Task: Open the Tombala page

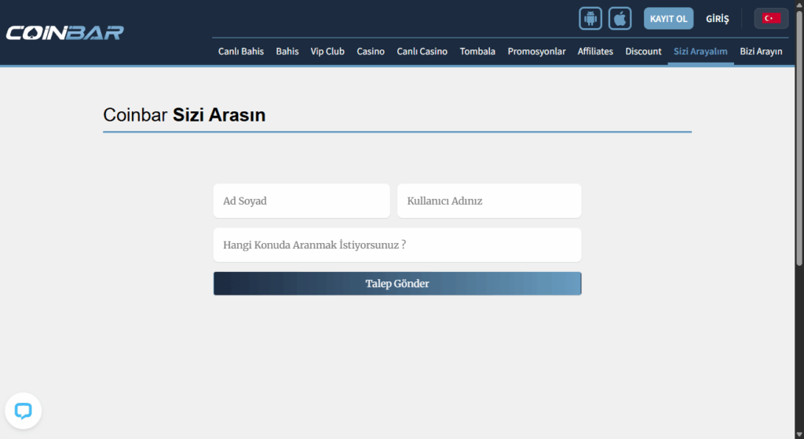Action: coord(477,51)
